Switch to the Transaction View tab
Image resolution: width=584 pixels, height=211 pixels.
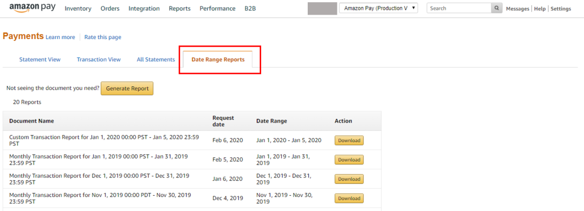pos(99,60)
